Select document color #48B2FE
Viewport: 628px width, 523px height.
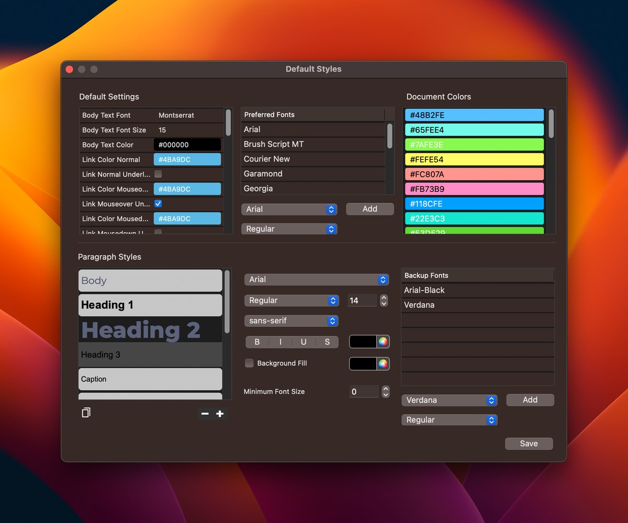[474, 115]
